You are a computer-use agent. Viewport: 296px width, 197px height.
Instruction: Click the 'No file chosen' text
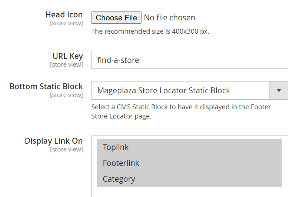[169, 17]
